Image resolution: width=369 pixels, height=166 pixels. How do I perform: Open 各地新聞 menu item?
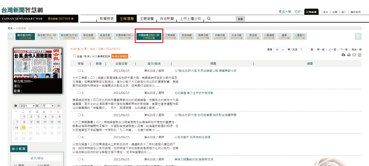pos(167,19)
